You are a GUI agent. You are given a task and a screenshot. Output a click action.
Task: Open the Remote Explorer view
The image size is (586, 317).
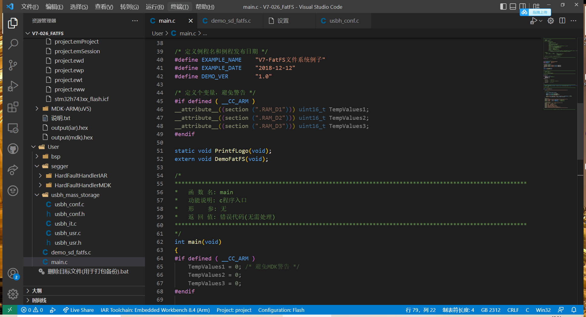pos(13,128)
